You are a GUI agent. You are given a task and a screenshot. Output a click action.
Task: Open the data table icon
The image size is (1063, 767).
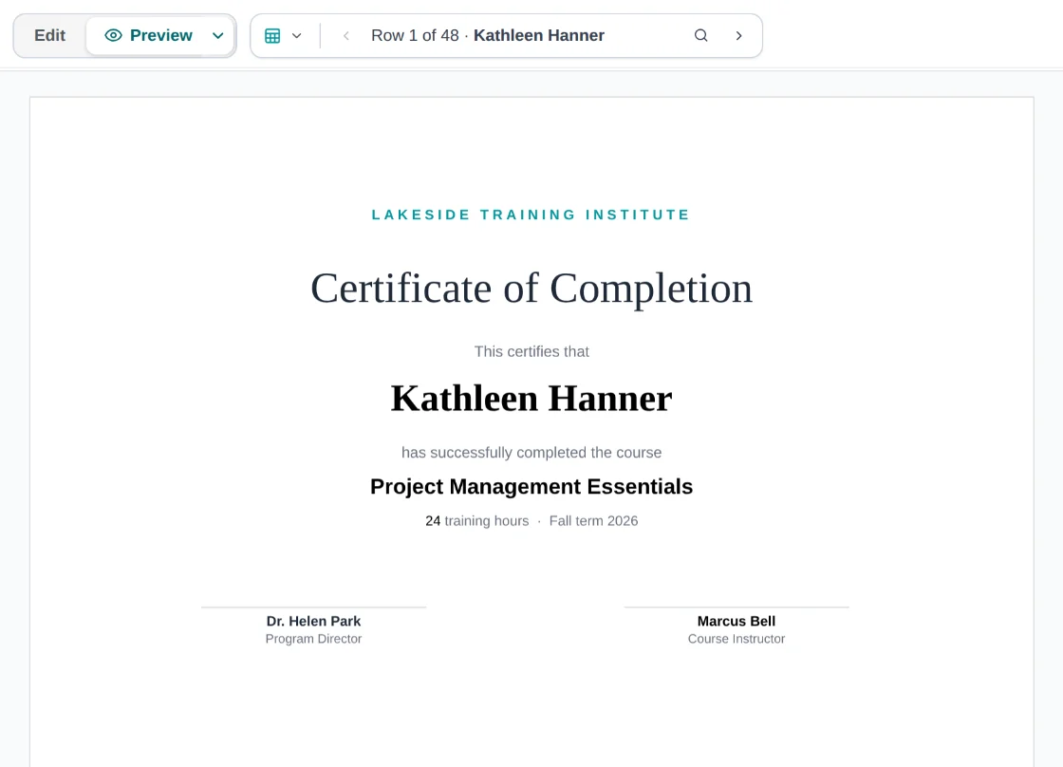[272, 35]
